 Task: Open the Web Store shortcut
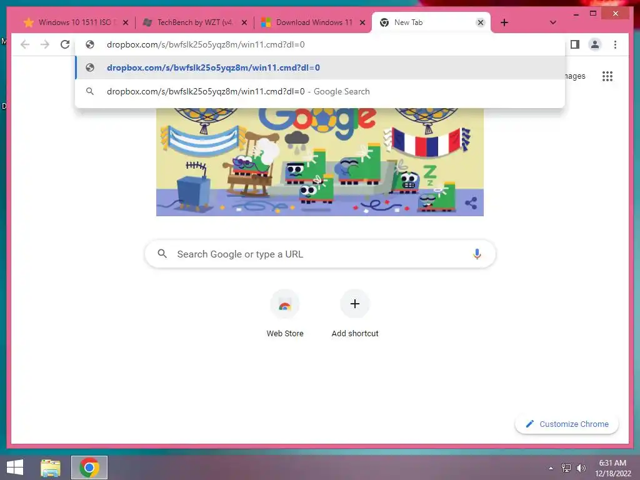coord(285,314)
